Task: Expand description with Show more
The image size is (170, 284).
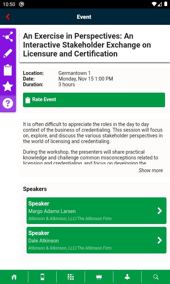Action: [x=151, y=170]
